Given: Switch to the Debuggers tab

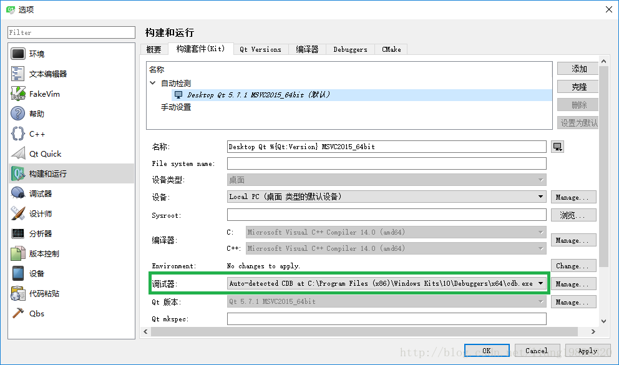Looking at the screenshot, I should [350, 49].
